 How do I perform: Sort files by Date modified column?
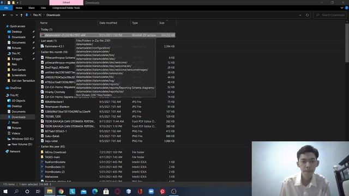click(x=114, y=23)
